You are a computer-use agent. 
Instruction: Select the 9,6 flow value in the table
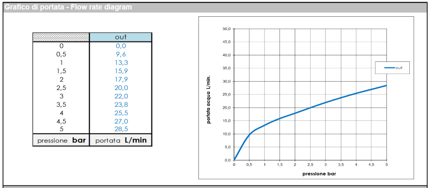click(x=120, y=54)
